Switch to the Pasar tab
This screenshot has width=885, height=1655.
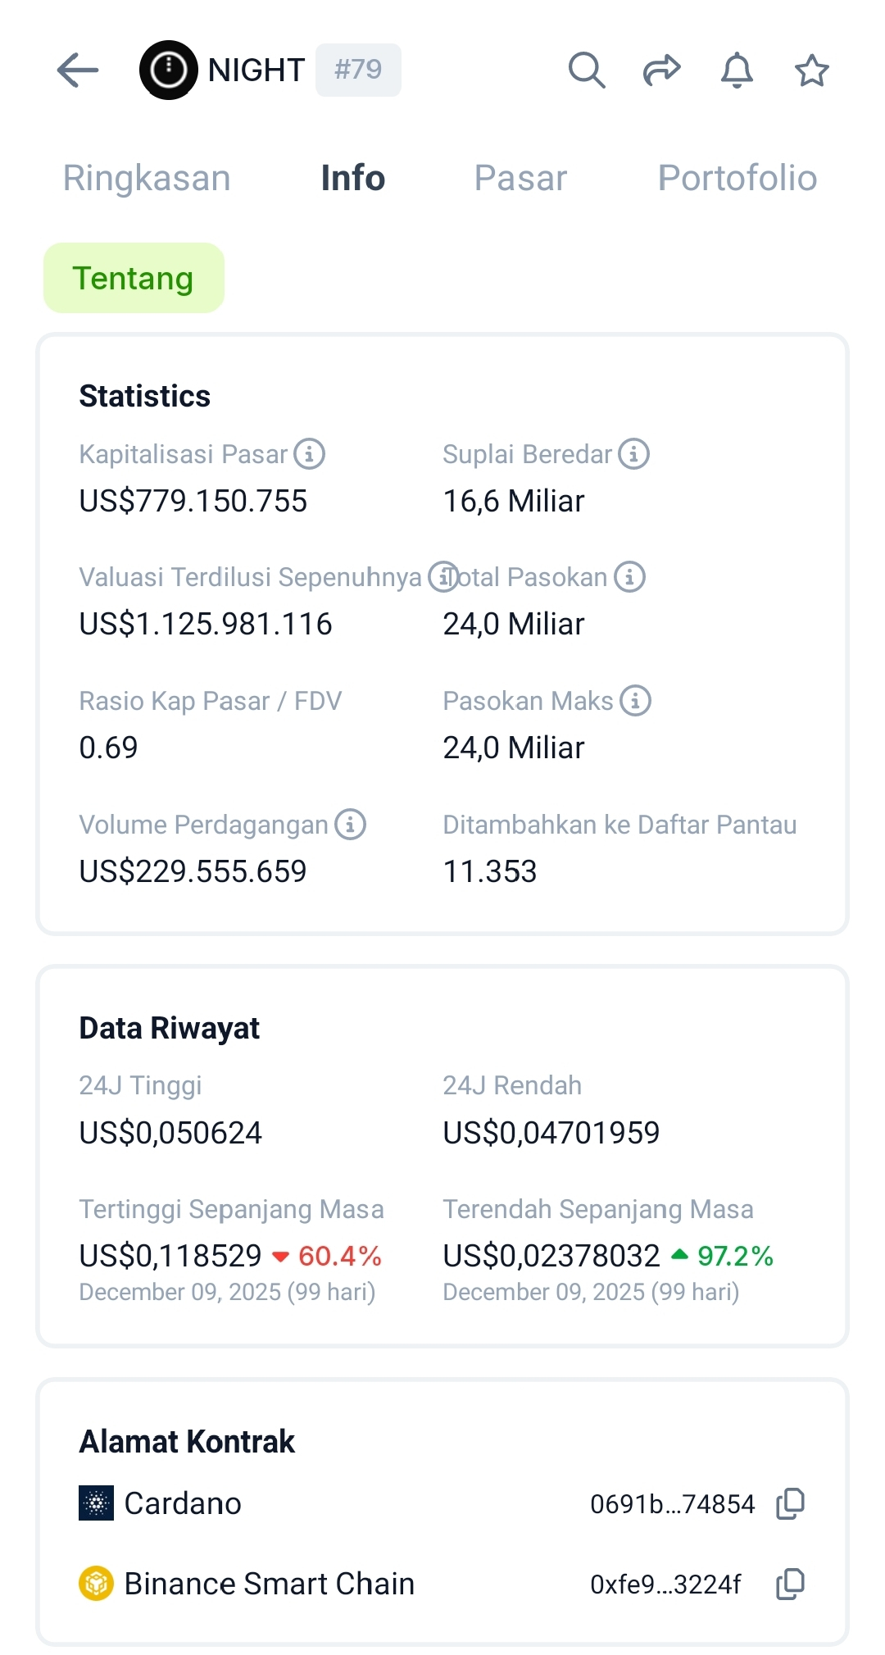pyautogui.click(x=520, y=178)
